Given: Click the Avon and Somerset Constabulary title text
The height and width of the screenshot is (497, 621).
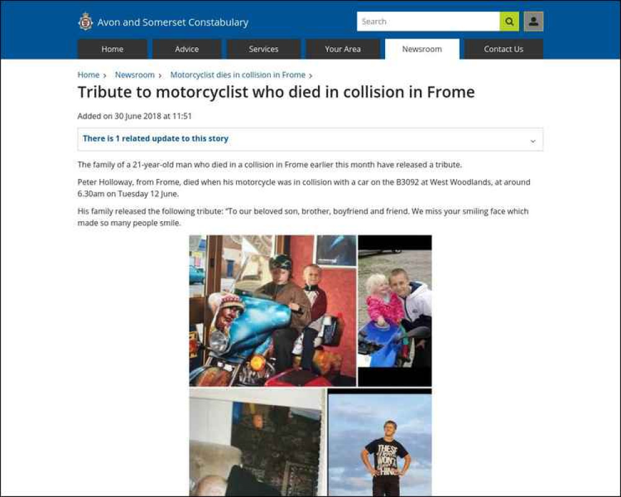Looking at the screenshot, I should point(173,22).
